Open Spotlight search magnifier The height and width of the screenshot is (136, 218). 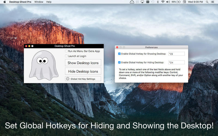point(207,2)
